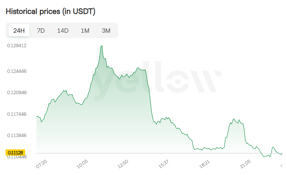This screenshot has height=175, width=287.
Task: Click the 0.124446 y-axis price label
Action: 17,71
